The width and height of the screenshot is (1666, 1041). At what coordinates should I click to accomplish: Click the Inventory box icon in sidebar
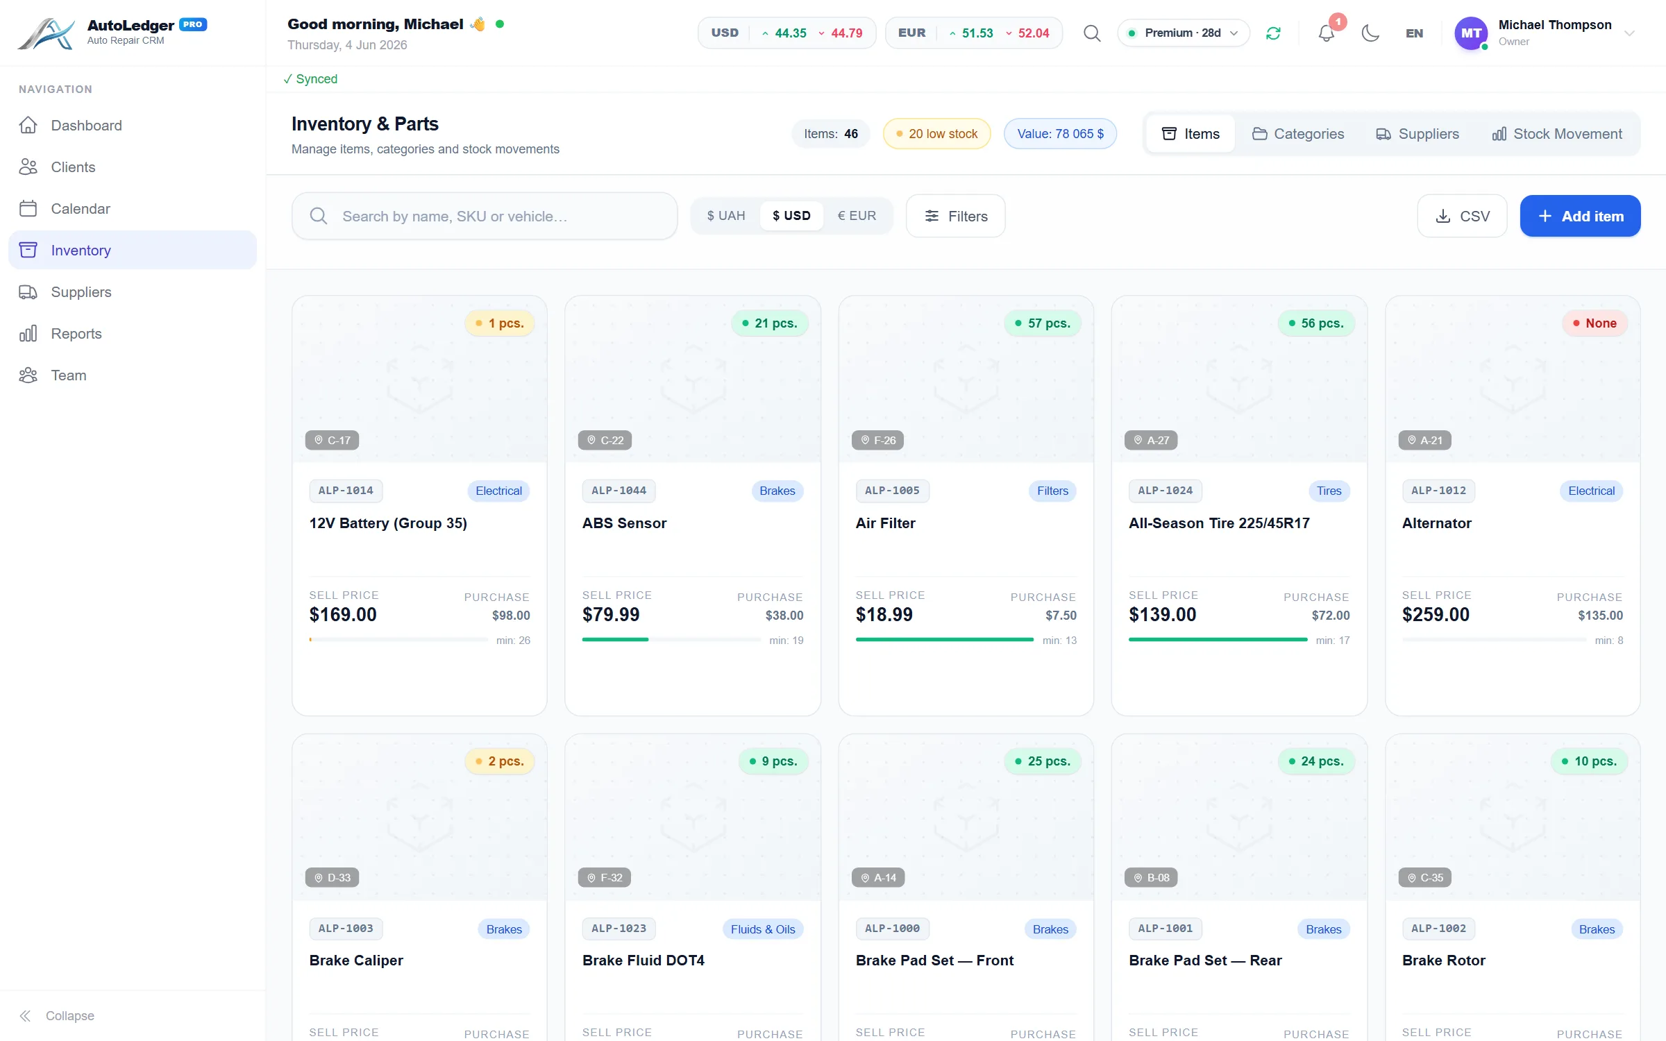tap(28, 251)
